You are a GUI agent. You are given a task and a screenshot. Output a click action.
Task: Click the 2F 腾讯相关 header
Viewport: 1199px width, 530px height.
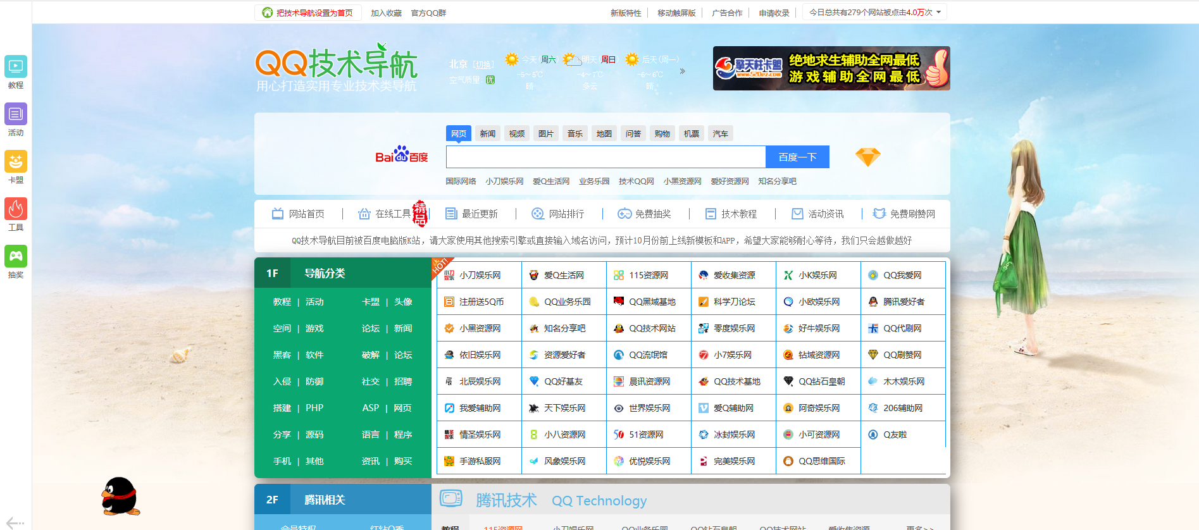343,499
